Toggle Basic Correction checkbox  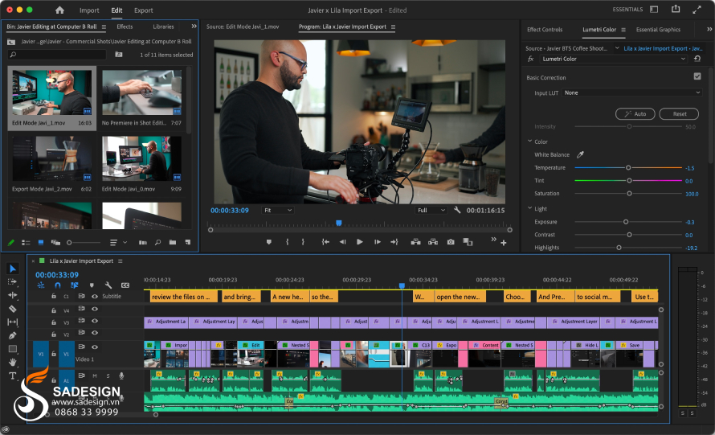pos(697,76)
